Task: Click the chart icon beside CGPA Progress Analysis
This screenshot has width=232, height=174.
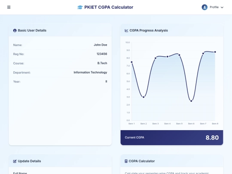Action: (x=126, y=31)
